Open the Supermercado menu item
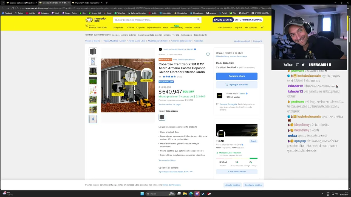Viewport: 351px width, 197px height. tap(154, 27)
